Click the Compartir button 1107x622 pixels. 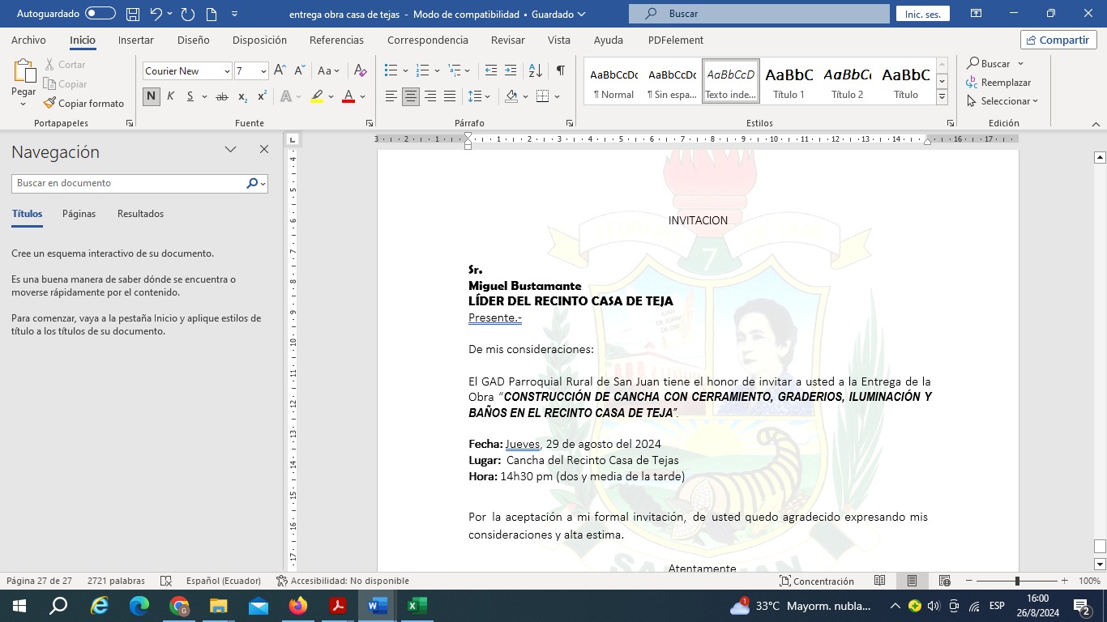1058,40
